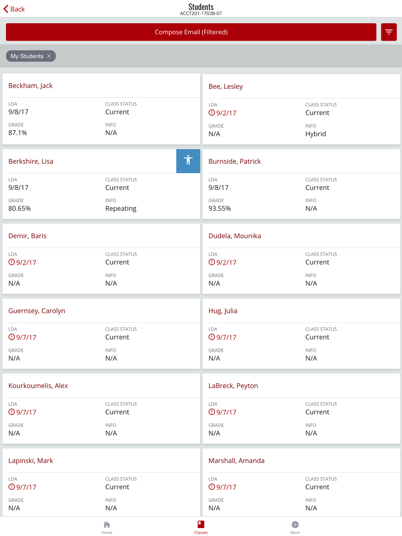Tap the LDA alert icon for Hug, Julia

pyautogui.click(x=212, y=337)
